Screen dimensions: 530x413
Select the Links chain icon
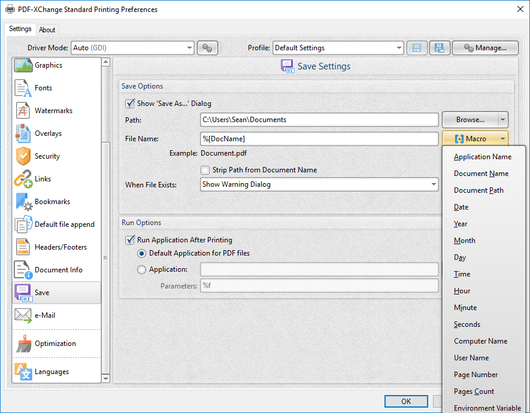(x=23, y=178)
